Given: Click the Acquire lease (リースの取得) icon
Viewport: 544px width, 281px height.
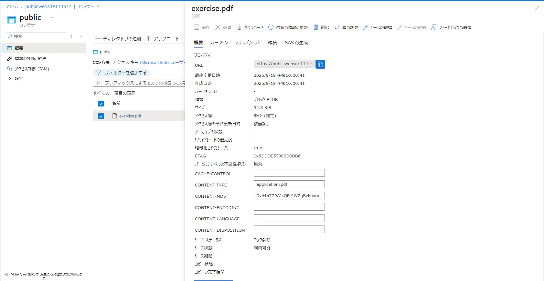Looking at the screenshot, I should (x=366, y=27).
